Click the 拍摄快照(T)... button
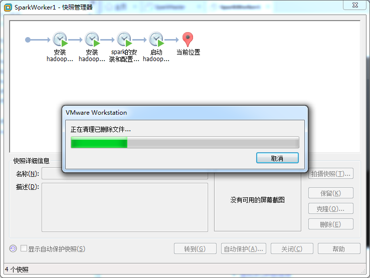This screenshot has width=370, height=278. [330, 174]
